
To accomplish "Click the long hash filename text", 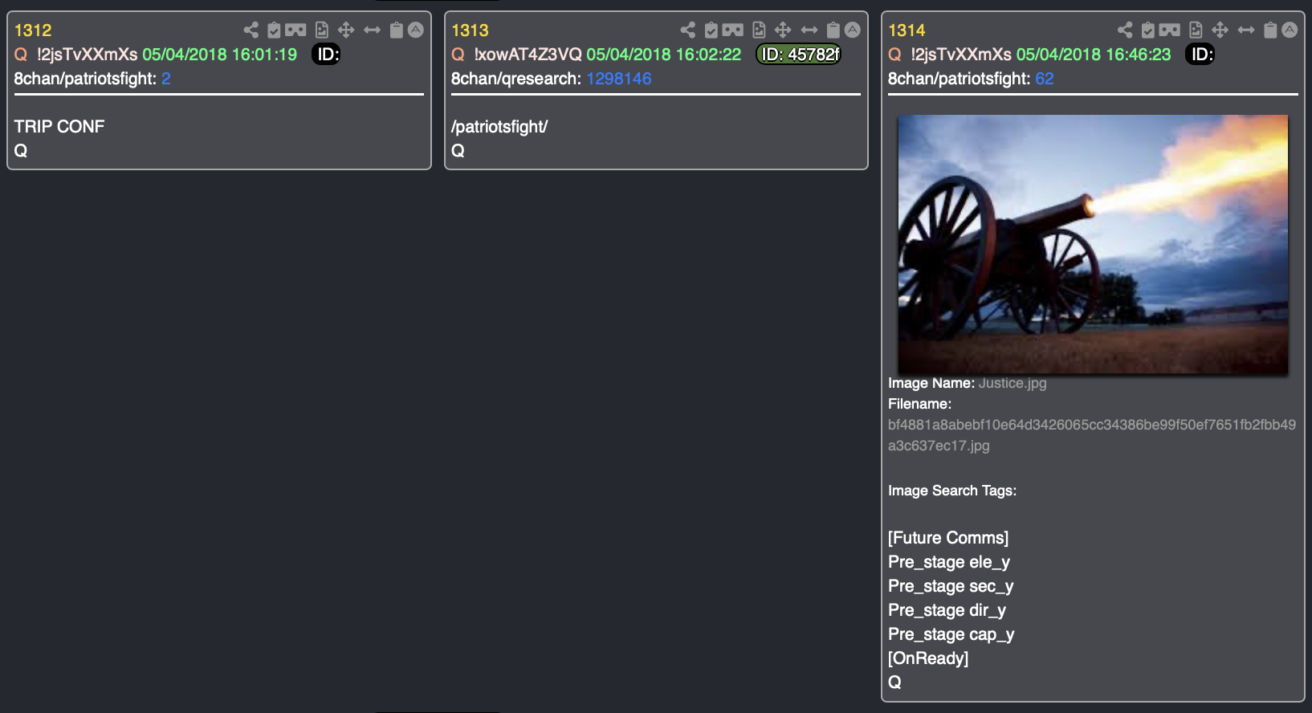I will coord(1092,435).
